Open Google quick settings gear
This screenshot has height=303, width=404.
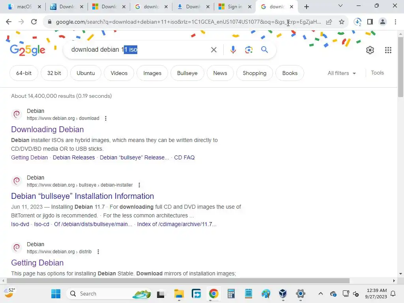pyautogui.click(x=370, y=50)
